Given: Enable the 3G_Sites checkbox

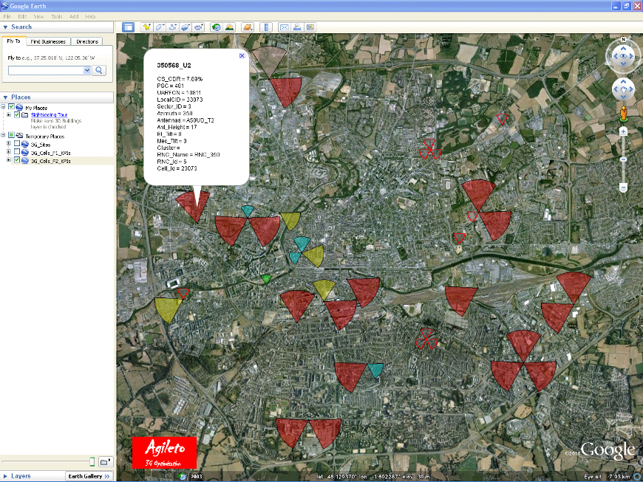Looking at the screenshot, I should (17, 144).
